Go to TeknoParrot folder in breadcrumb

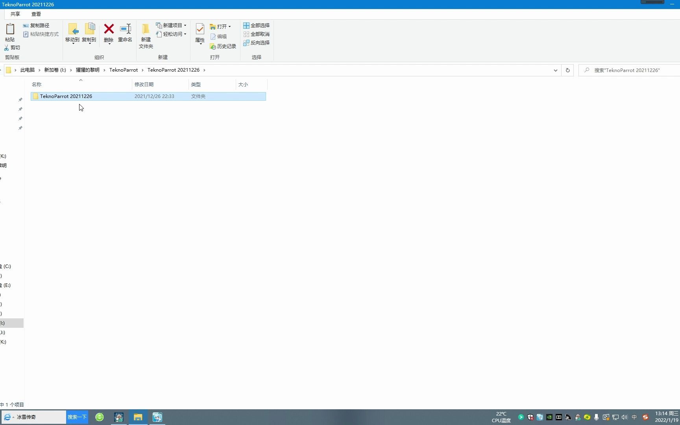point(124,70)
